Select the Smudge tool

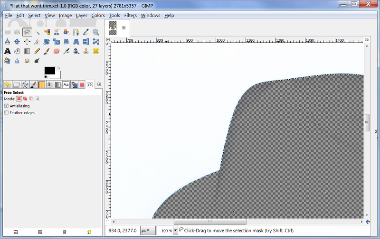(27, 61)
